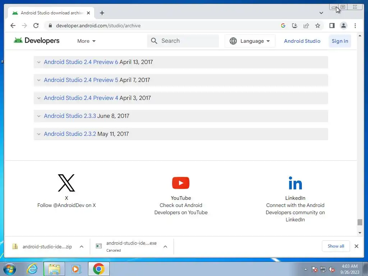The image size is (368, 276).
Task: Click the canceled android-studio-ide exe download
Action: tap(126, 247)
